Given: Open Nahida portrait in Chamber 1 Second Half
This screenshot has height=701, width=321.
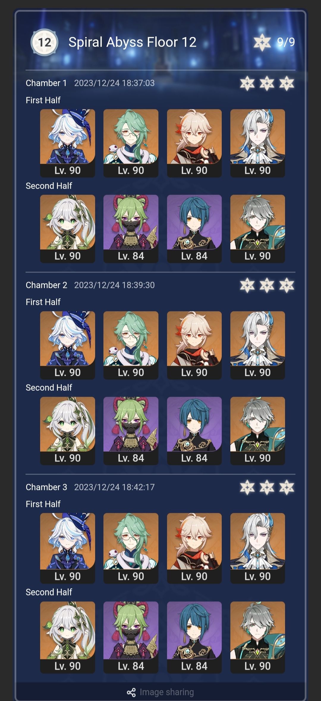Looking at the screenshot, I should (67, 229).
